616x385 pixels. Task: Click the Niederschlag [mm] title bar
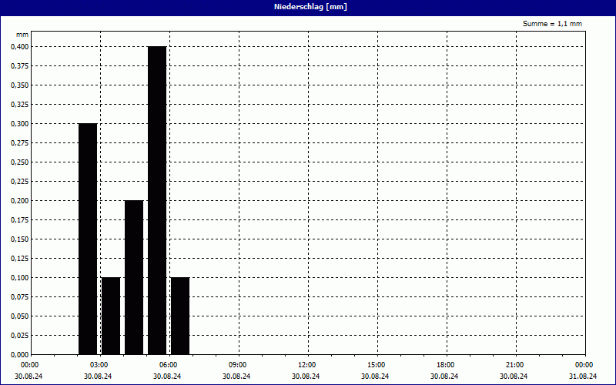click(308, 7)
